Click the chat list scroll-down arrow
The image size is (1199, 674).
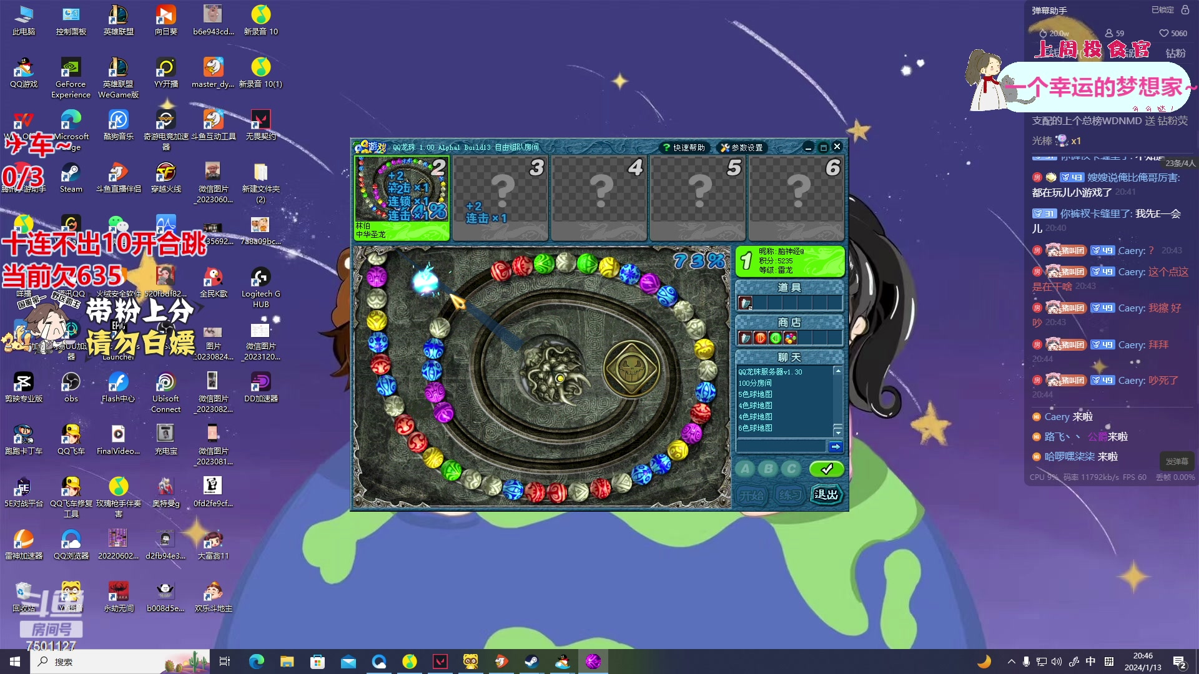click(x=838, y=432)
